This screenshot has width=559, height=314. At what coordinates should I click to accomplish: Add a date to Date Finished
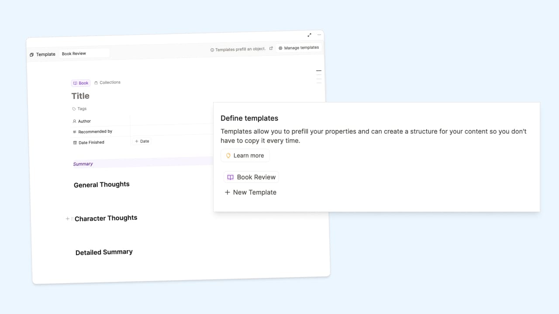tap(142, 141)
